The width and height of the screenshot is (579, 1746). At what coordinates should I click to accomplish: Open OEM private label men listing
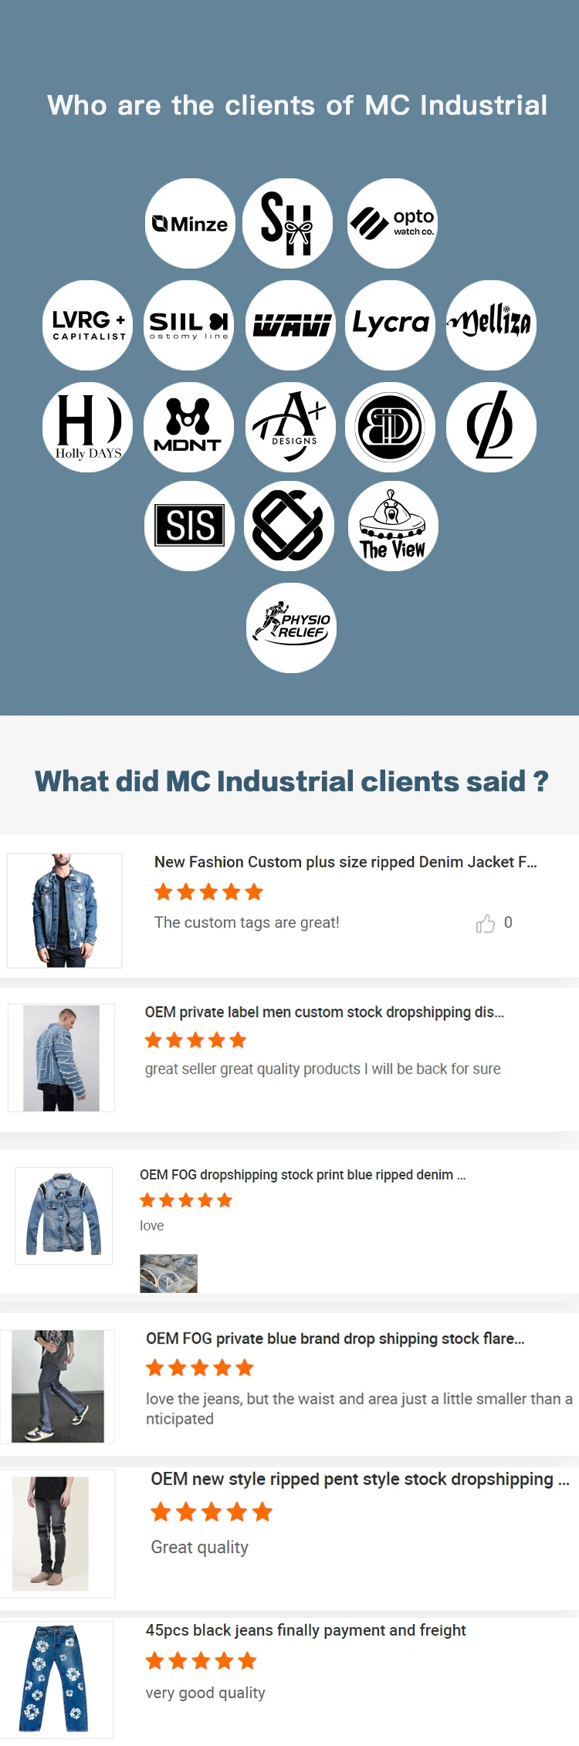point(324,1013)
